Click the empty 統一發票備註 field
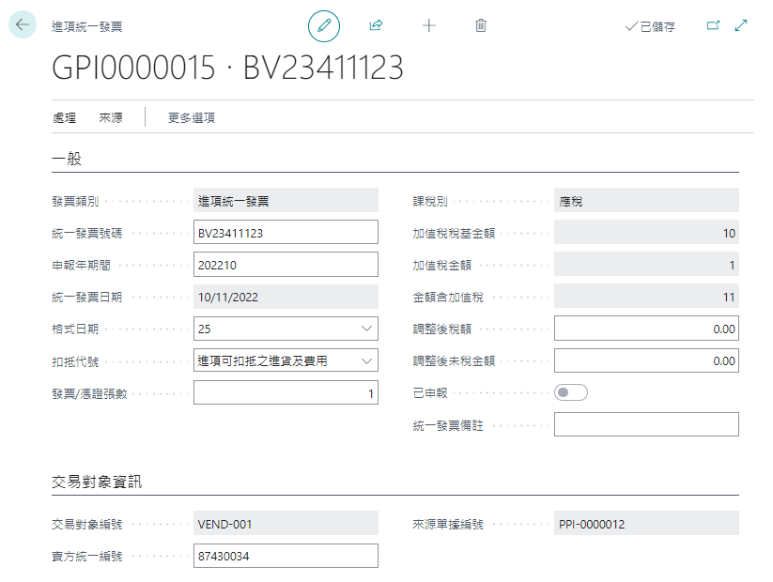This screenshot has width=773, height=582. point(646,424)
